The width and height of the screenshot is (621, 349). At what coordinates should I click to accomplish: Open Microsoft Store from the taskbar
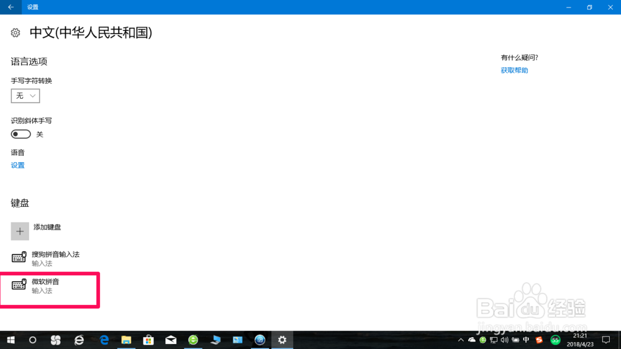tap(148, 340)
